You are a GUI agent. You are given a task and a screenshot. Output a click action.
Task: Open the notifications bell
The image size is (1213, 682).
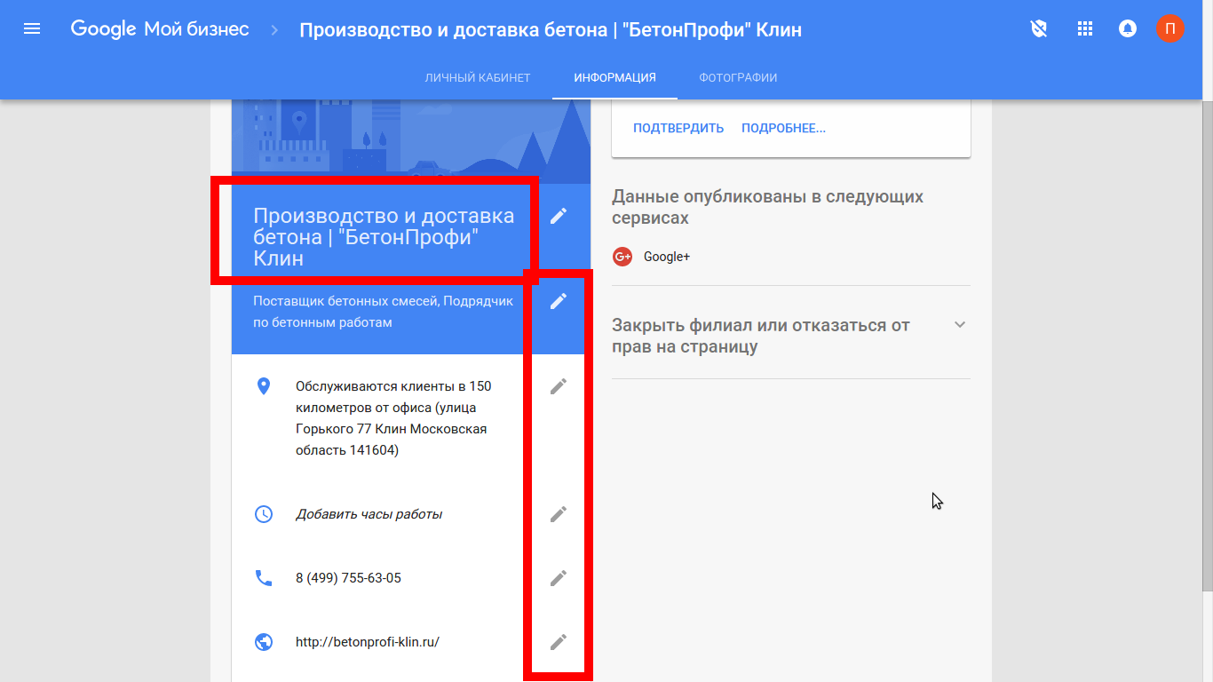tap(1128, 29)
